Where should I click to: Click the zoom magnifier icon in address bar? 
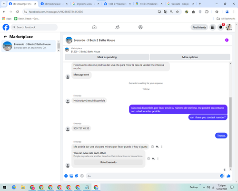click(171, 11)
